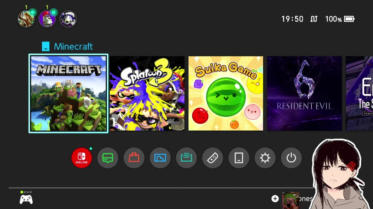Screen dimensions: 373x209
Task: Open Nintendo Switch Online
Action: 82,158
